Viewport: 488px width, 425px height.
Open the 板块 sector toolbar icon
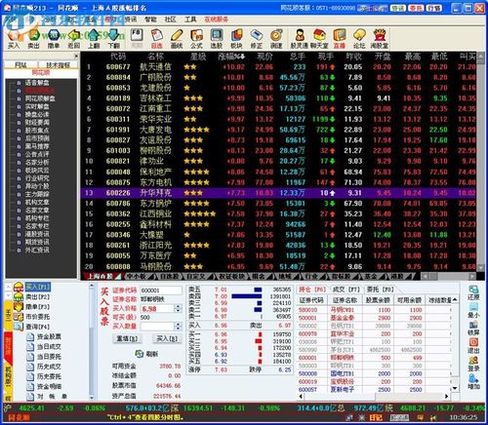(236, 38)
